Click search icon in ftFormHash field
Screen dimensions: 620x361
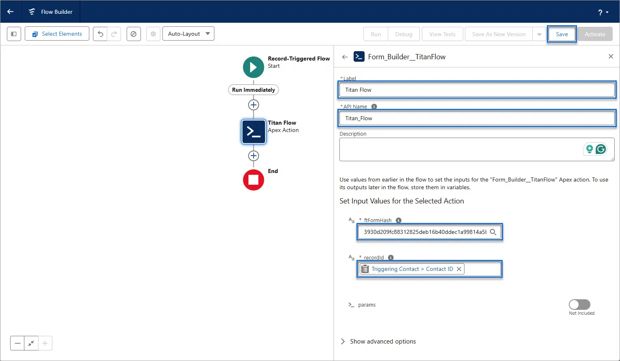pos(493,232)
